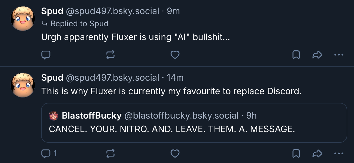Screen dimensions: 354x163
Task: Click the "Replied to Spud" link
Action: point(79,24)
